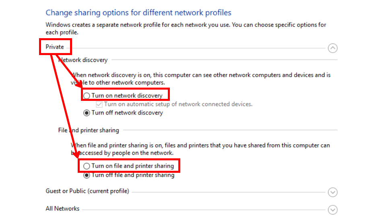Screen dimensions: 386x217
Task: Click the network discovery description paragraph
Action: 200,79
